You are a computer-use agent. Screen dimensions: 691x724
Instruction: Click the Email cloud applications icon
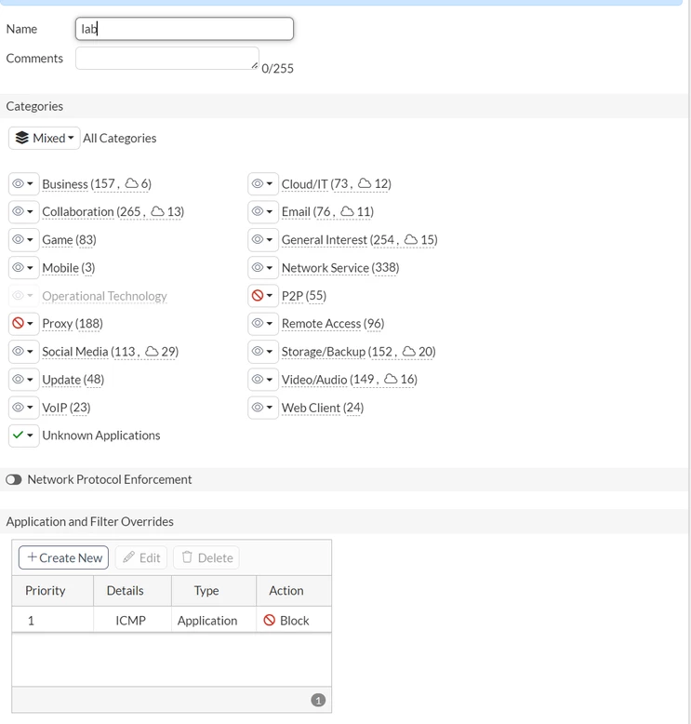click(x=347, y=211)
